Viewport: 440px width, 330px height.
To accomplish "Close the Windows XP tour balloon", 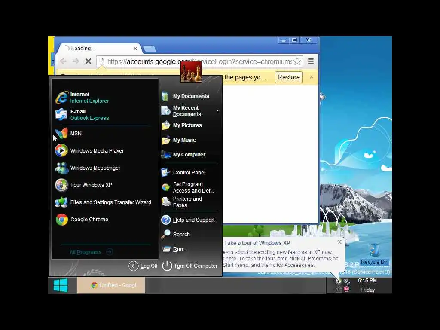I will pos(339,242).
